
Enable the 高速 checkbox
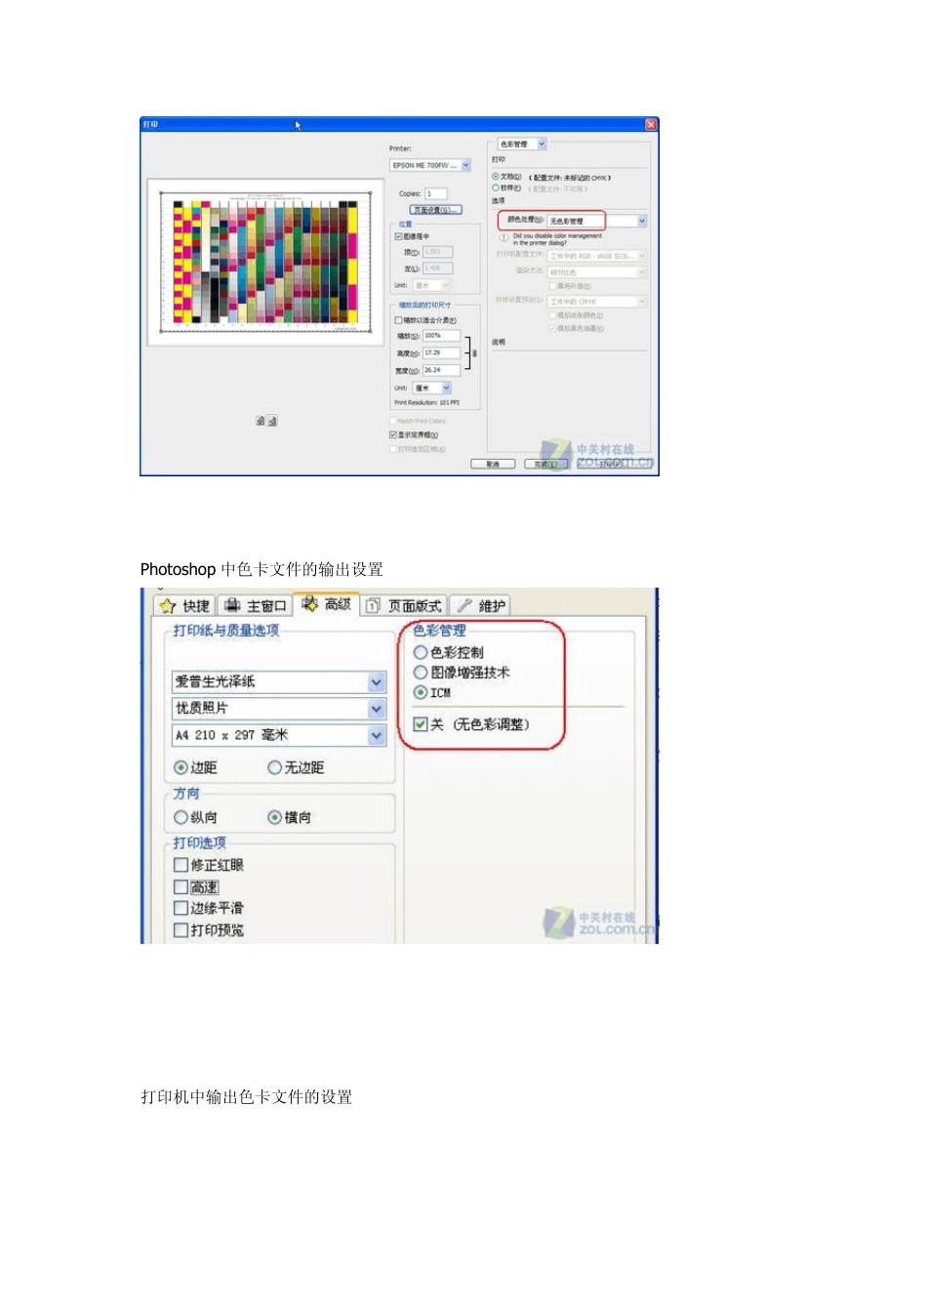pyautogui.click(x=181, y=886)
